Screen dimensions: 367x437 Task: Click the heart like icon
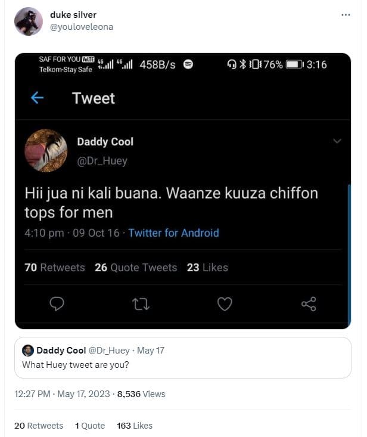(224, 304)
